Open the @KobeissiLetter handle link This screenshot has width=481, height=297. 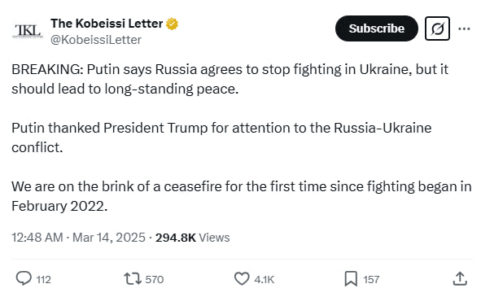point(96,40)
